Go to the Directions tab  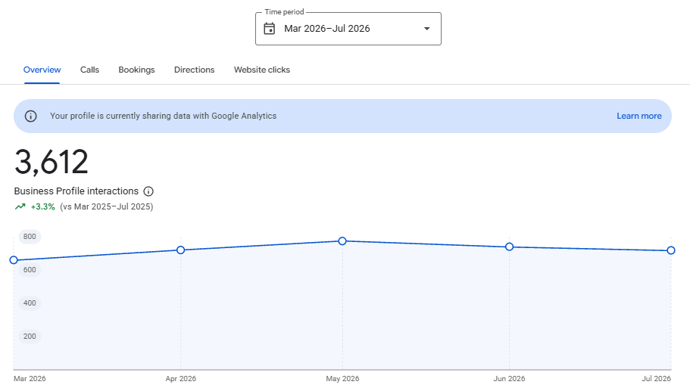pos(194,70)
